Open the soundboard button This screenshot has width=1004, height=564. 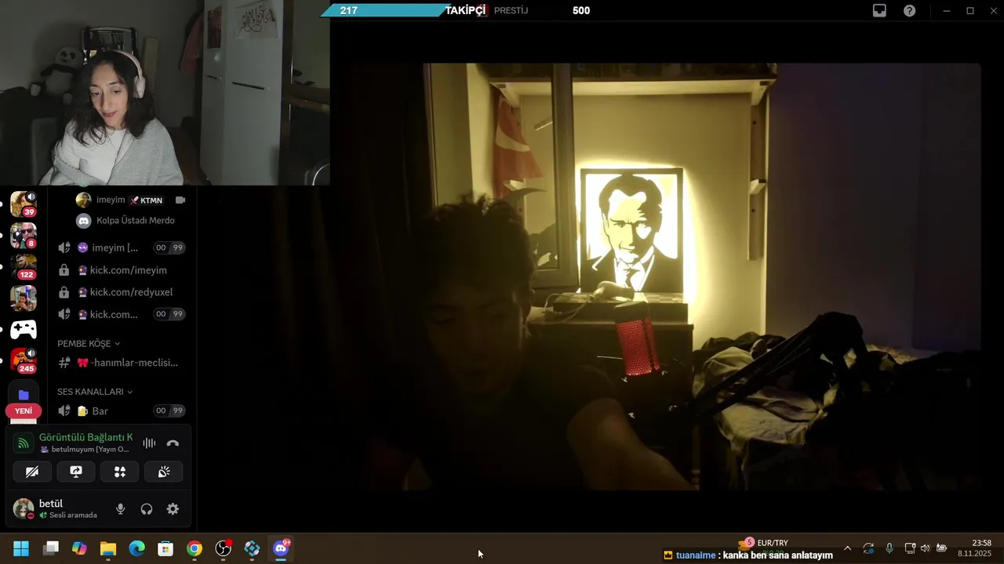click(x=164, y=472)
